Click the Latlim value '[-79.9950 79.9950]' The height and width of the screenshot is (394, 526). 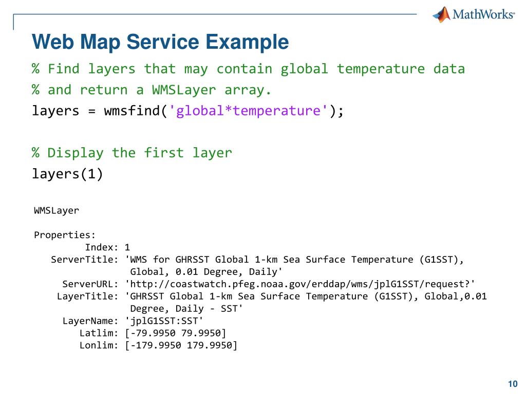pos(176,333)
